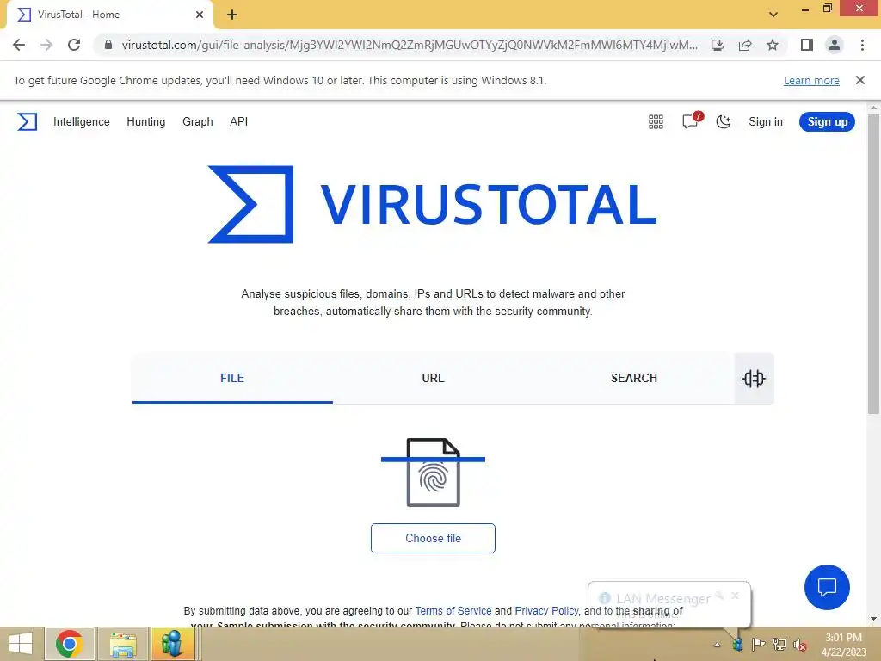Click the fingerprint file upload icon
The height and width of the screenshot is (661, 881).
434,473
